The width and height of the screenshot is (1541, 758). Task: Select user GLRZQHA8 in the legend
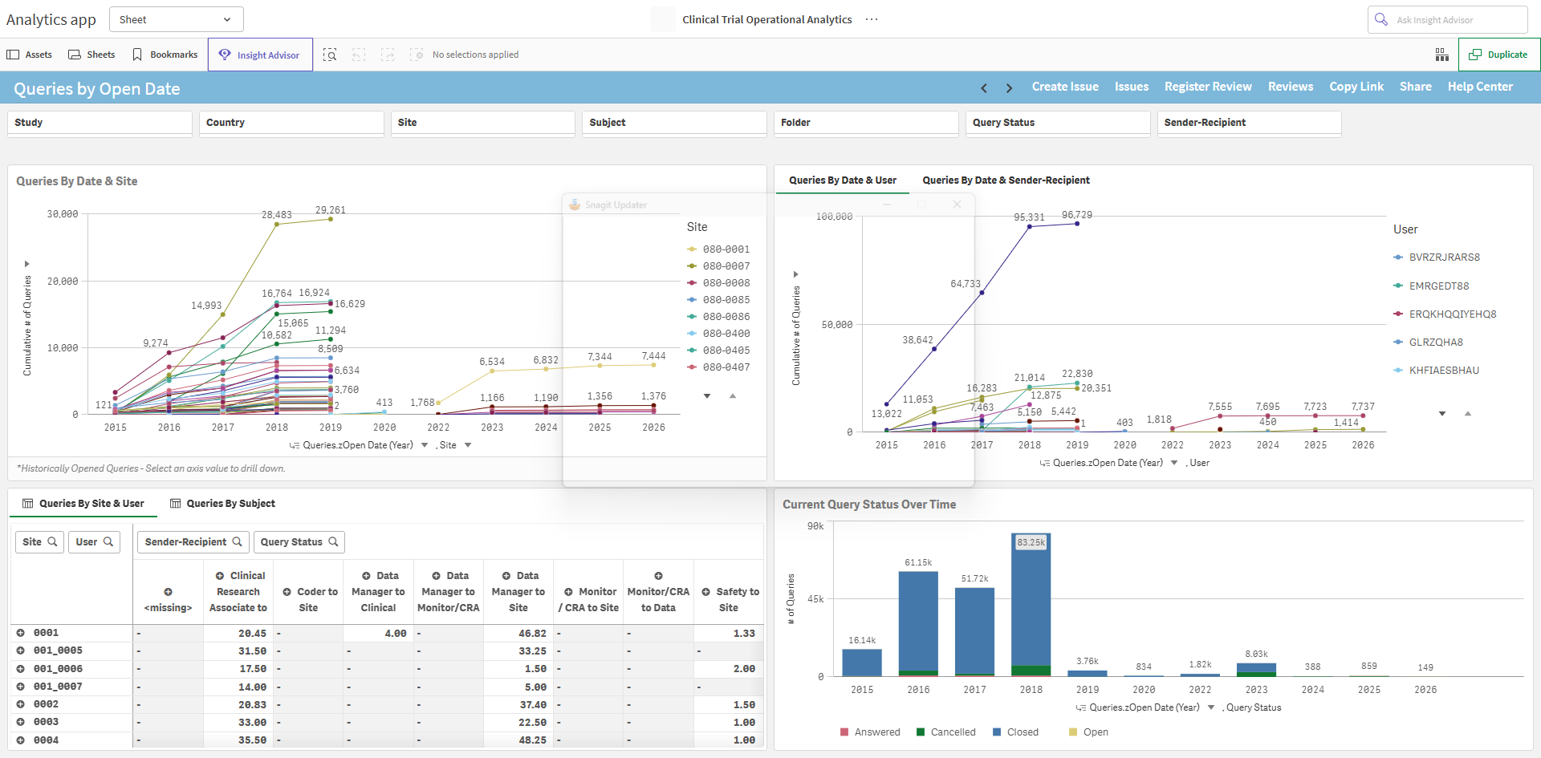tap(1428, 342)
